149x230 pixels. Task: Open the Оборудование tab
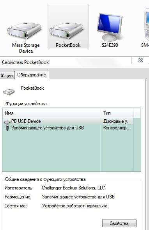(x=32, y=75)
